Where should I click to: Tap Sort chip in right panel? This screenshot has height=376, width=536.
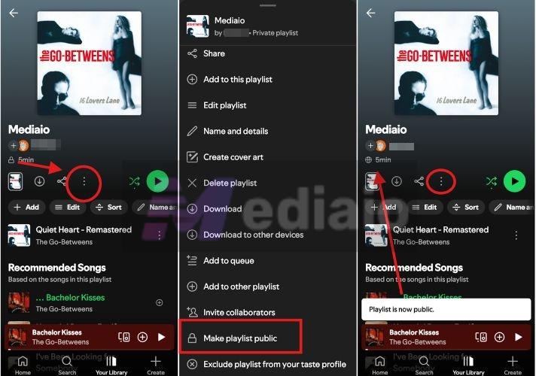465,208
